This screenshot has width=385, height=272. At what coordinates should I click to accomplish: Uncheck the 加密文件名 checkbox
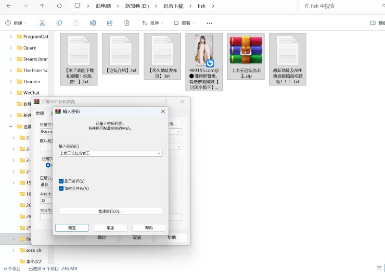click(x=61, y=188)
